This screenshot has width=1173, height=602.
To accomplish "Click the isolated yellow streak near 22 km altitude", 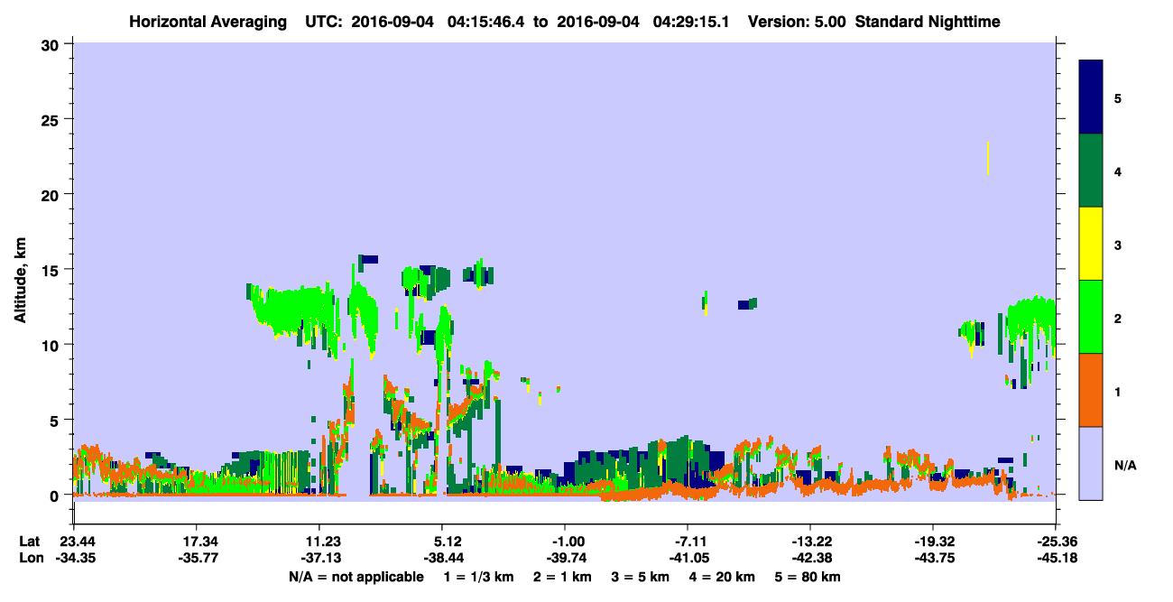I will click(988, 158).
